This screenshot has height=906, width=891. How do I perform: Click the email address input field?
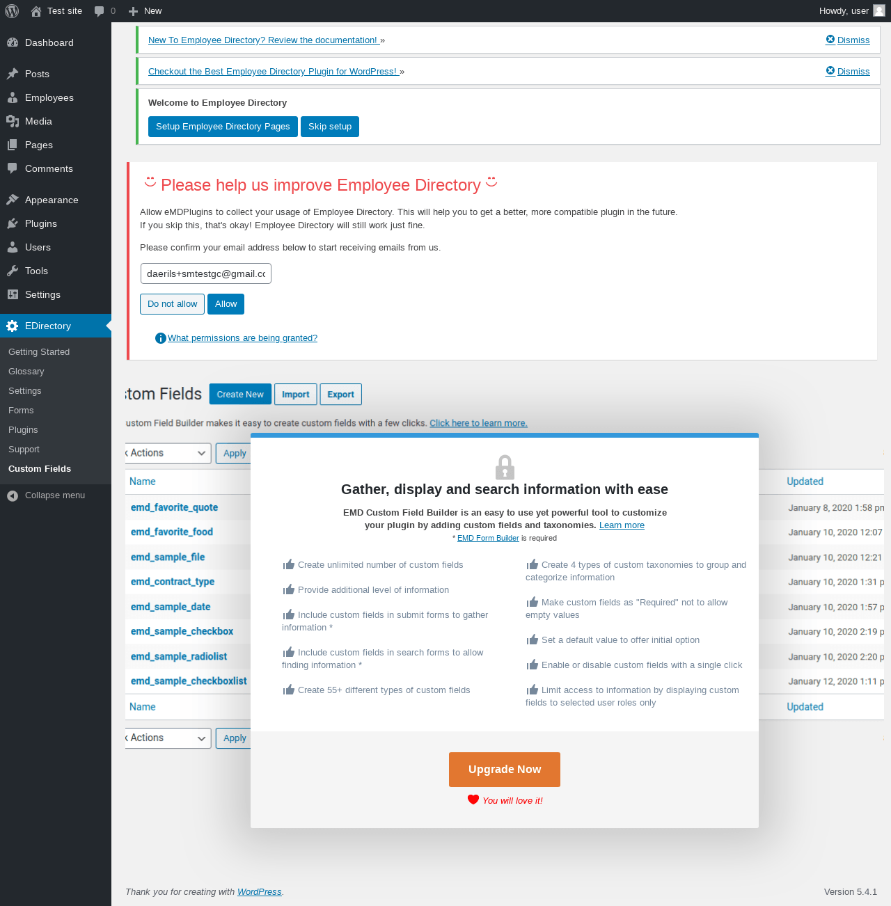coord(206,273)
